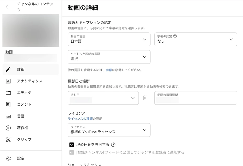Expand the ライセンス dropdown
The image size is (243, 166).
pos(144,130)
